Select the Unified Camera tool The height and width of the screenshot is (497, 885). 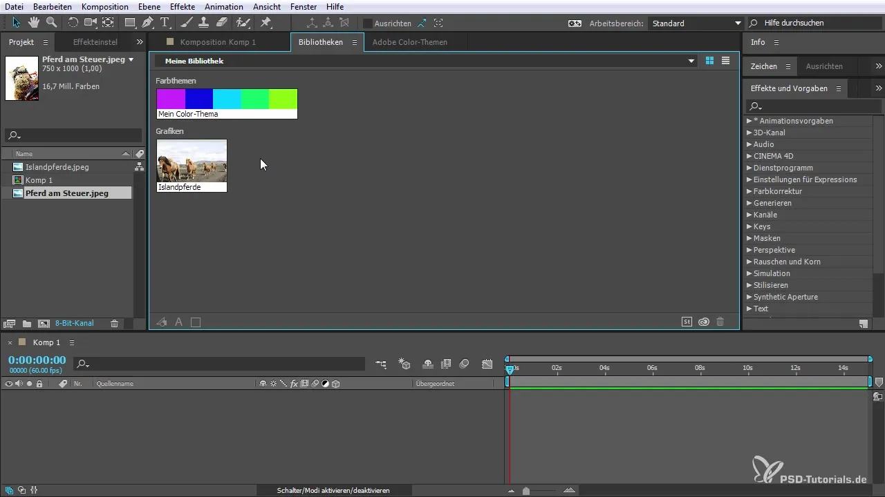91,23
